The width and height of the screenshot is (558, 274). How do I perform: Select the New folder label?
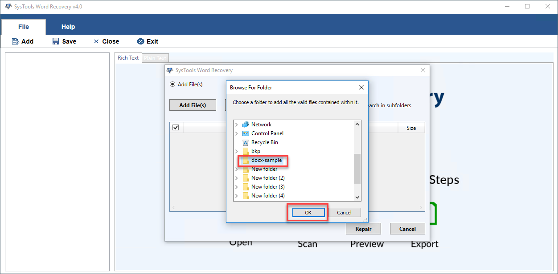click(x=264, y=169)
